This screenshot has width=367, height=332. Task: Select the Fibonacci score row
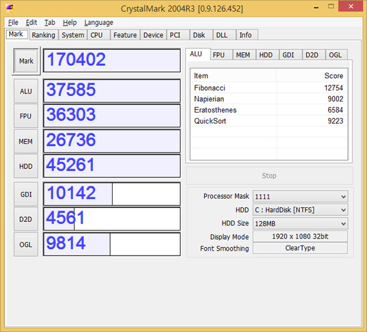pyautogui.click(x=269, y=87)
